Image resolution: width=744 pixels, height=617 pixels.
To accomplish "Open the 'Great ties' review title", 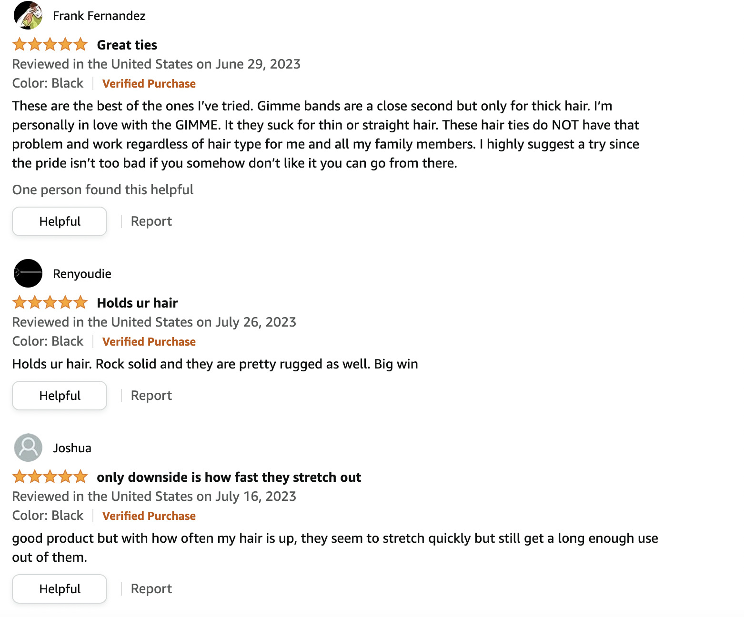I will pos(127,45).
